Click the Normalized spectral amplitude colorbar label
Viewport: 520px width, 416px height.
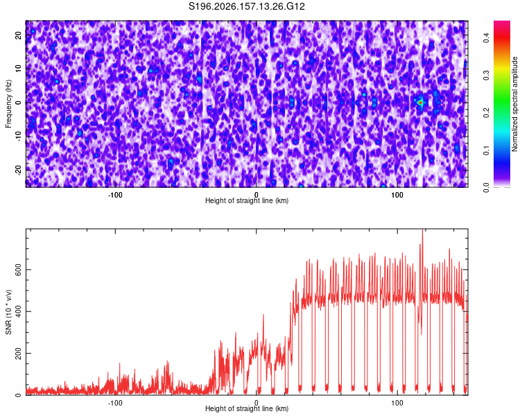514,104
